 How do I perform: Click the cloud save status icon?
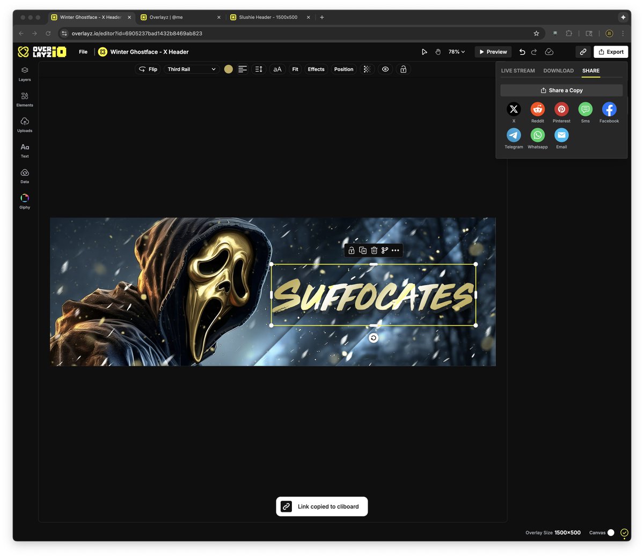549,52
